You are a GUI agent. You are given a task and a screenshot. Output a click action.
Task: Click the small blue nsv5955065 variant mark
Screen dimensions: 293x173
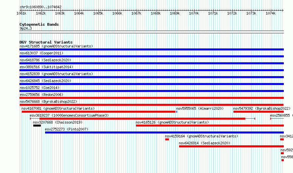(177, 112)
